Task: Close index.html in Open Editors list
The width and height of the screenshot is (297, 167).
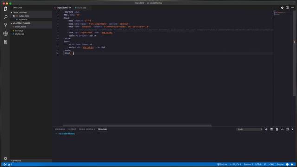Action: tap(14, 16)
